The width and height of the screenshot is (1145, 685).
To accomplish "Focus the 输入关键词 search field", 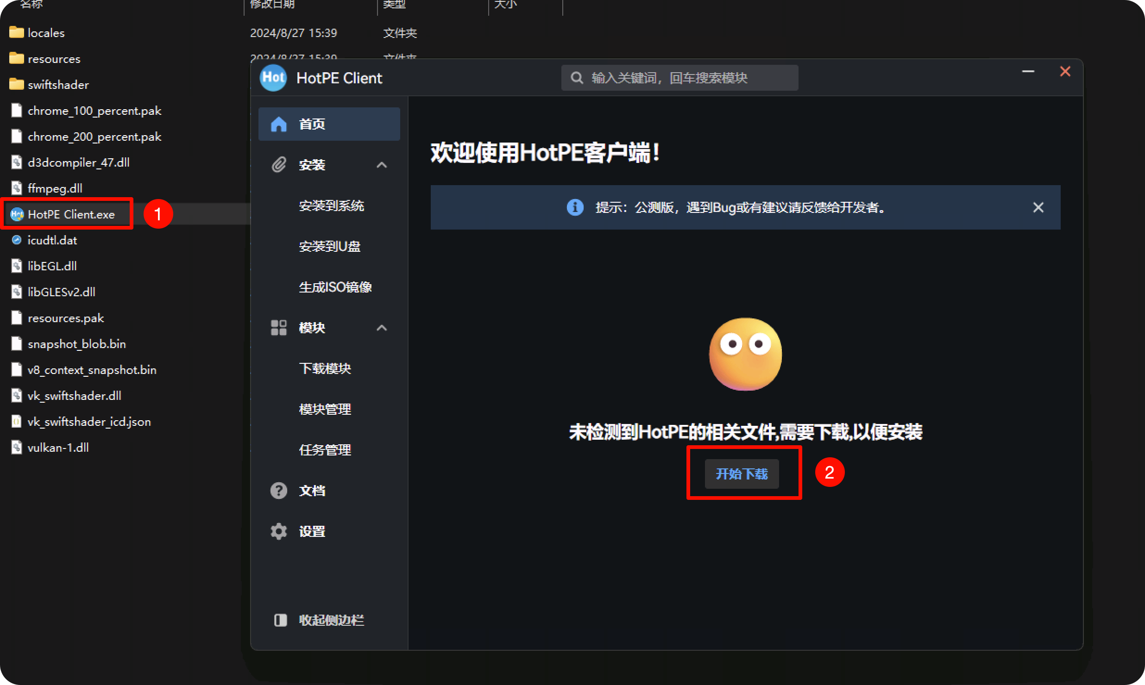I will pos(679,78).
